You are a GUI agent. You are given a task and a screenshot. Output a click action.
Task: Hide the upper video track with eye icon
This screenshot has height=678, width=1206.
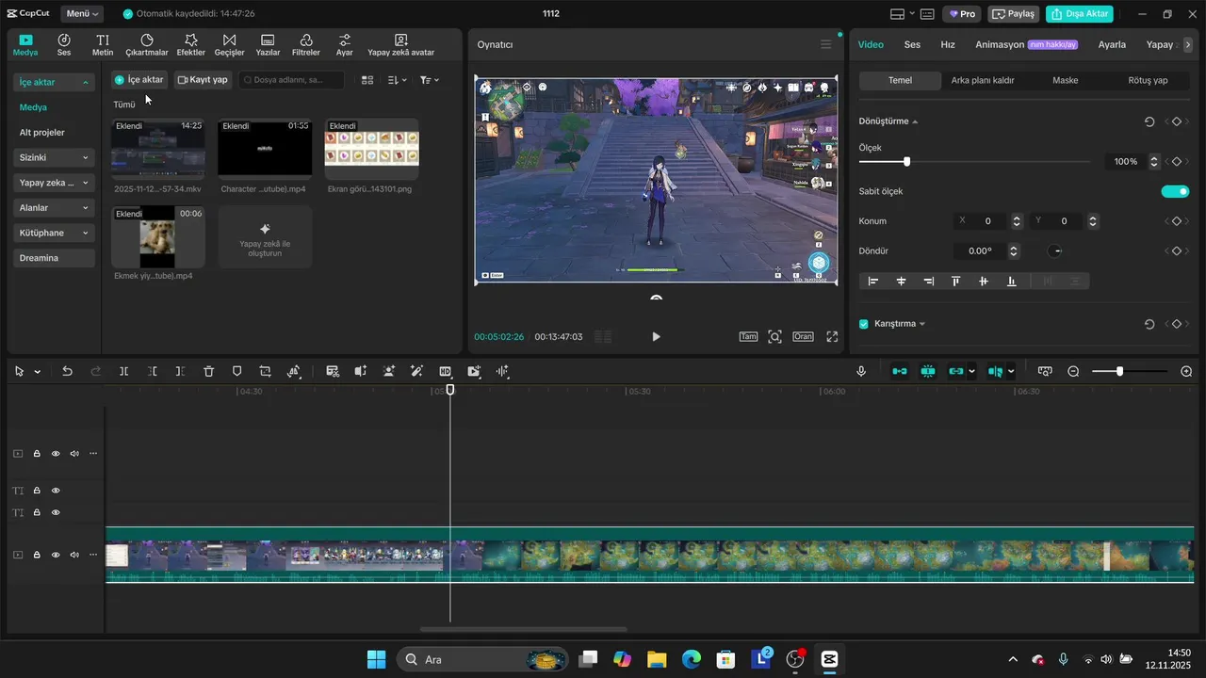pos(56,454)
